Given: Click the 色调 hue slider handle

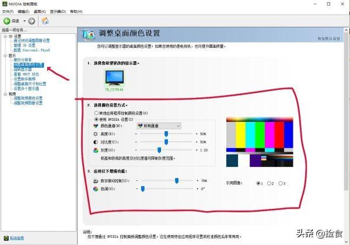Looking at the screenshot, I should click(143, 189).
